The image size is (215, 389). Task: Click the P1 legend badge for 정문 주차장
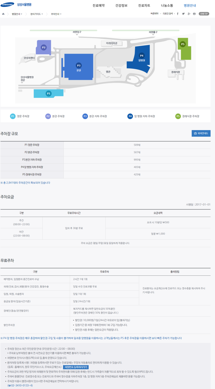12,116
